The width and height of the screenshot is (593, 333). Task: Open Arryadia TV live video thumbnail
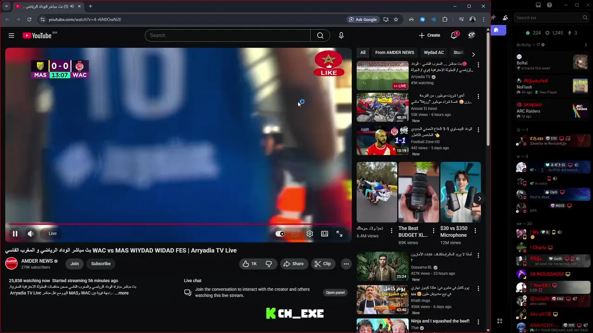(x=383, y=75)
